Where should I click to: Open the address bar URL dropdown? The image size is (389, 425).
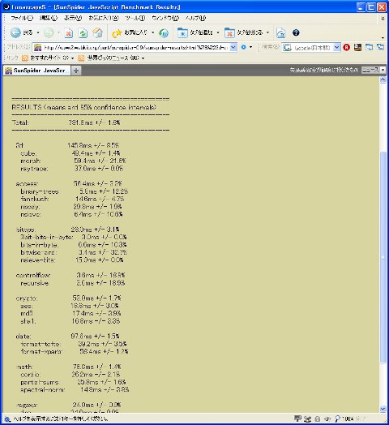coord(233,47)
